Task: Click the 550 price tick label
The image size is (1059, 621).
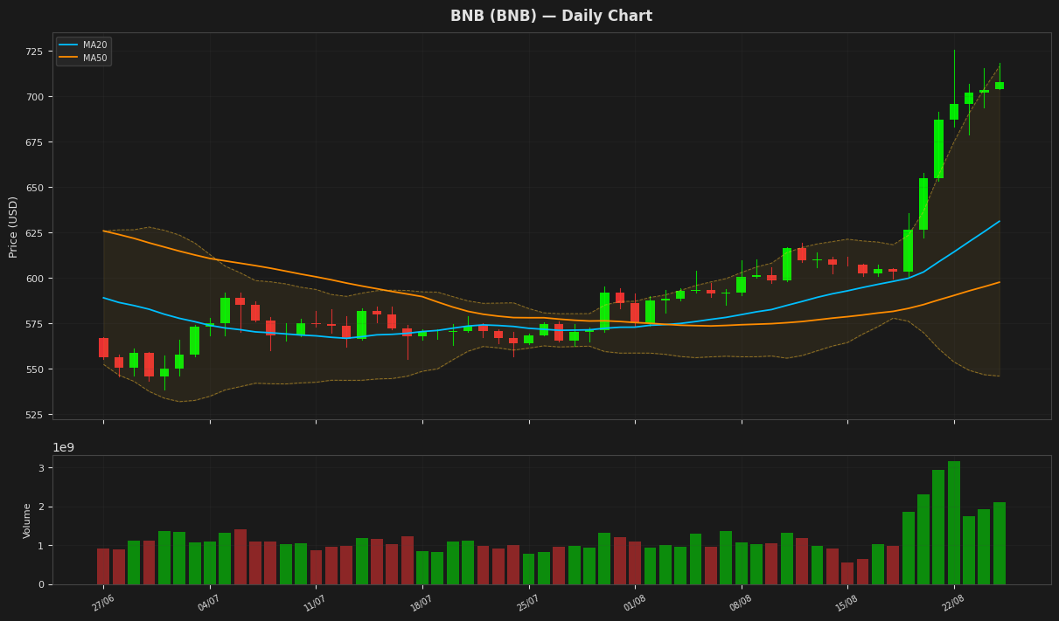Action: click(x=33, y=369)
